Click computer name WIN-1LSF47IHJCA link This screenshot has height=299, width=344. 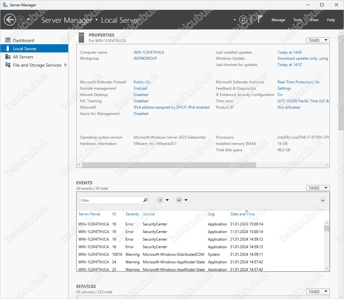coord(149,52)
